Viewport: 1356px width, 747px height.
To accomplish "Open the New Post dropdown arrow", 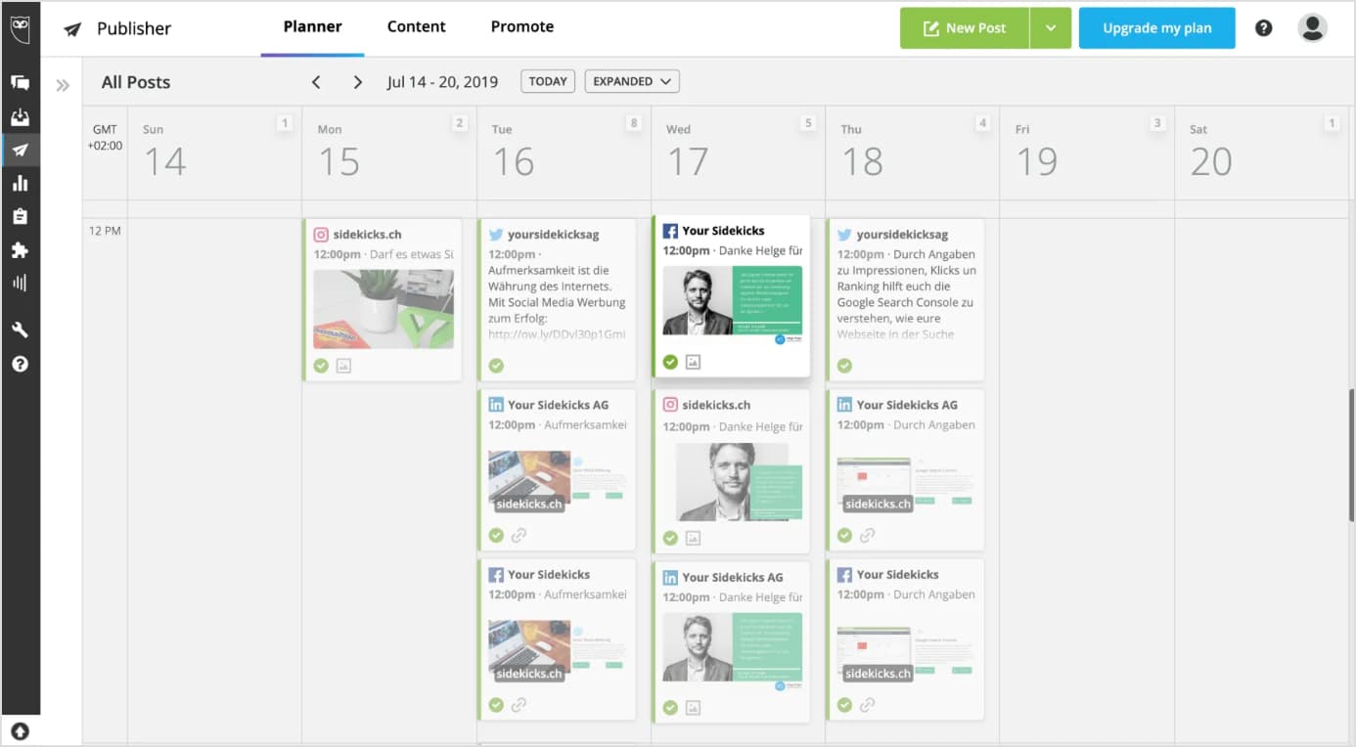I will pos(1051,28).
